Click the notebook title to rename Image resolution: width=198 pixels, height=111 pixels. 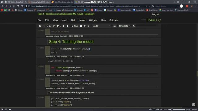pyautogui.click(x=66, y=14)
